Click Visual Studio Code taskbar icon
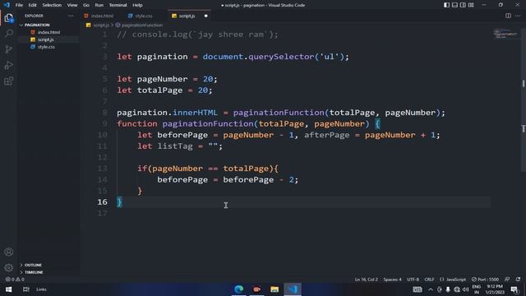Viewport: 526px width, 296px height. (293, 289)
